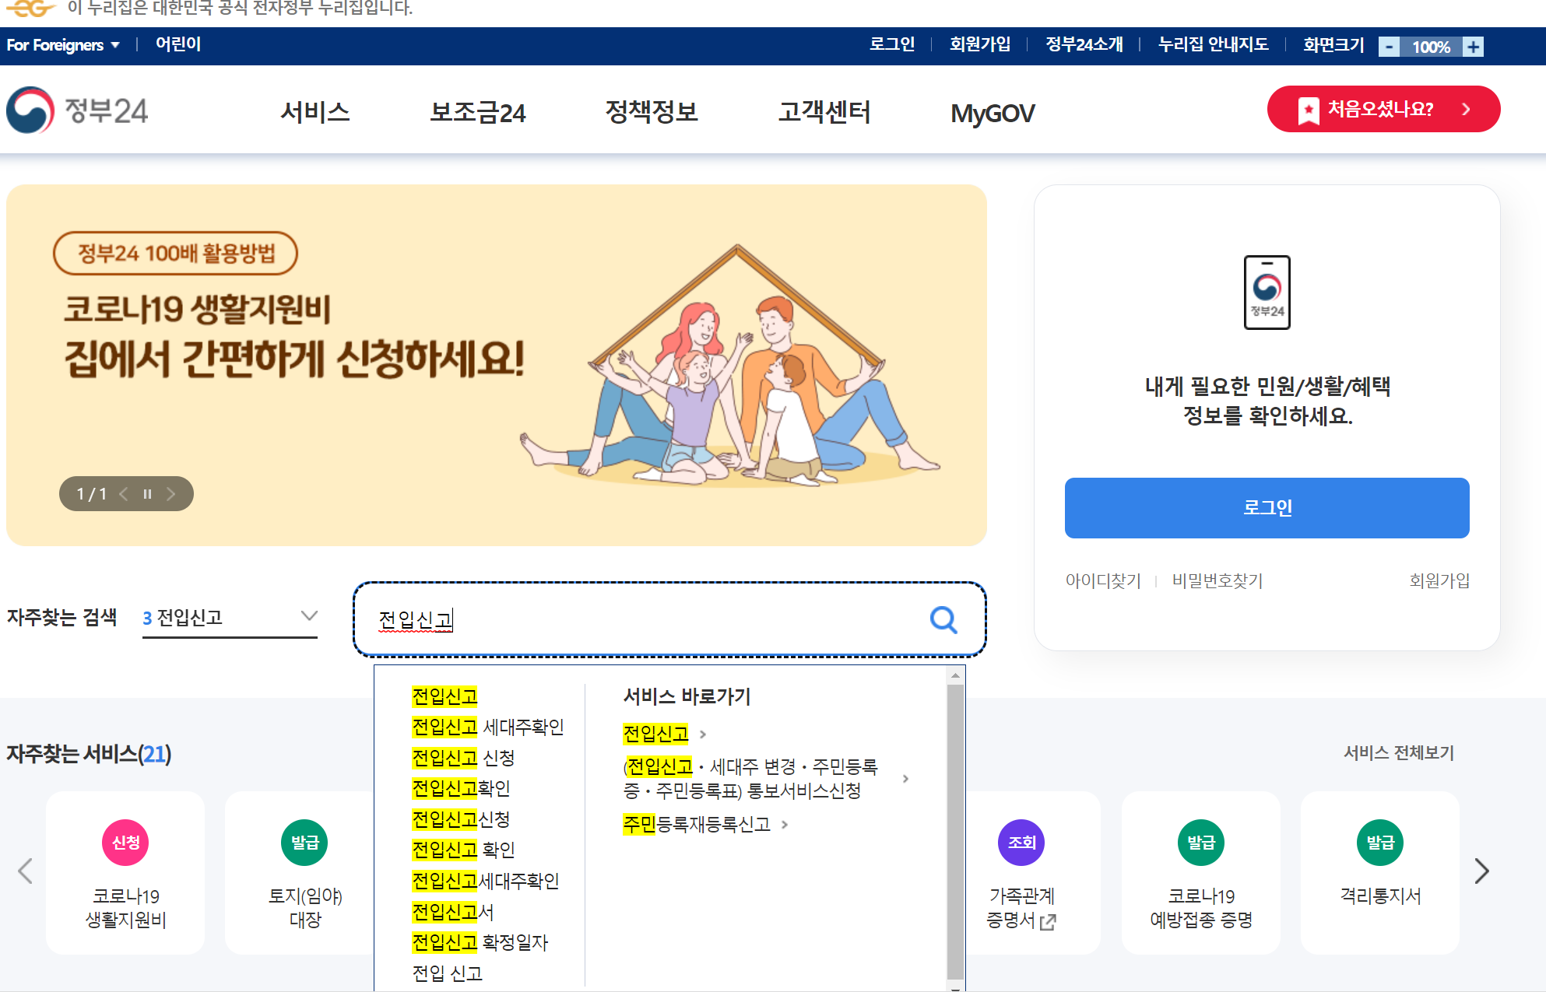Select suggestion 전입 신고

pos(448,973)
